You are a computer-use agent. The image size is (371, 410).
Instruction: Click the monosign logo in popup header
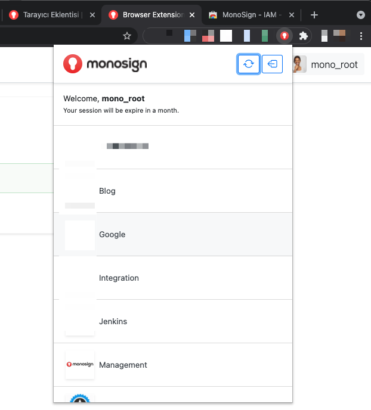coord(105,64)
